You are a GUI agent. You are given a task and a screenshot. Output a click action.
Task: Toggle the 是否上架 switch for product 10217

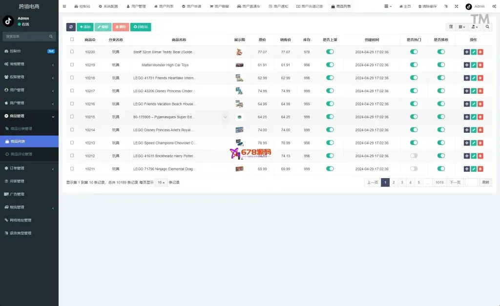coord(330,91)
